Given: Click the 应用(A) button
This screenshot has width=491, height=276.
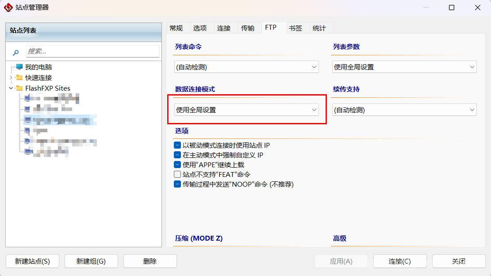Looking at the screenshot, I should coord(341,261).
